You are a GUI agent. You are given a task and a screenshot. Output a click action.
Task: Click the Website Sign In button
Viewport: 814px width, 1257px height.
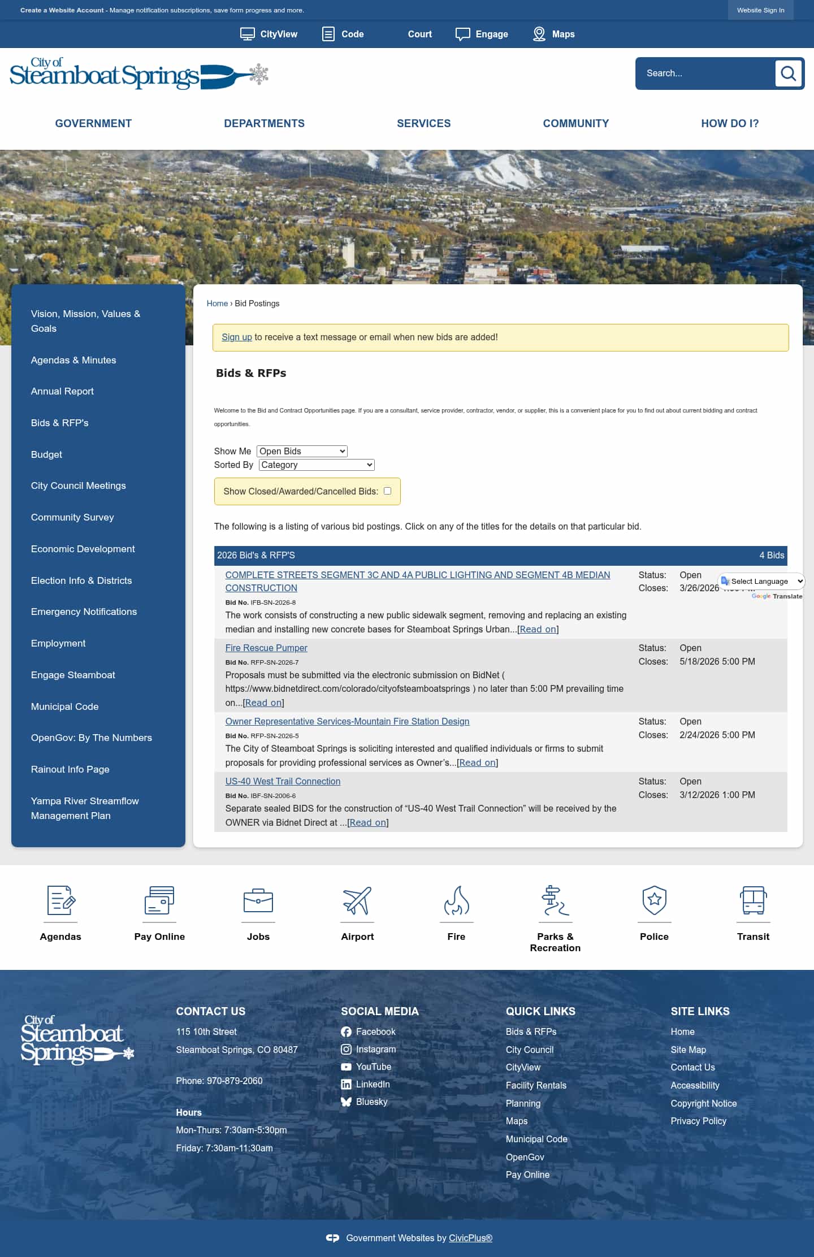760,10
